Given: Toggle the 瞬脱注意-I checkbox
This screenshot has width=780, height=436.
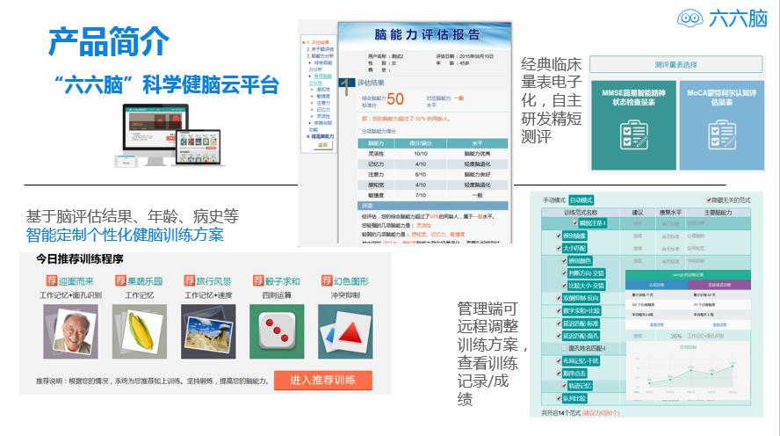Looking at the screenshot, I should click(x=575, y=223).
